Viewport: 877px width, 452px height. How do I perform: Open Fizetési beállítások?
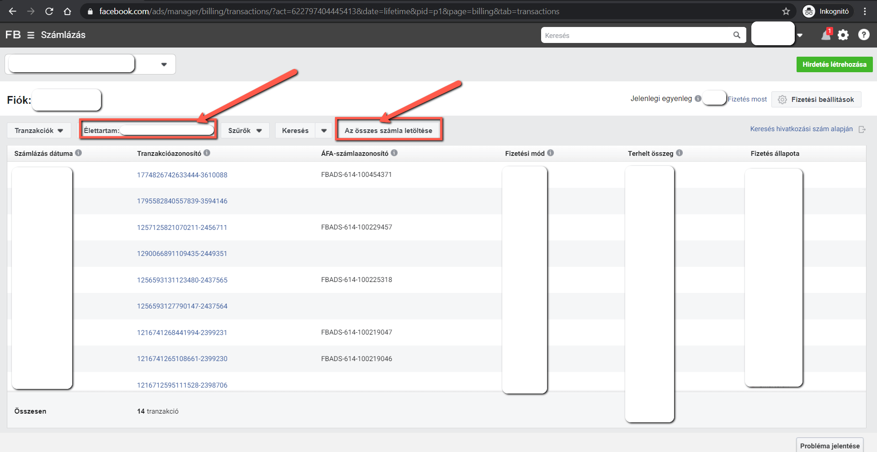816,99
